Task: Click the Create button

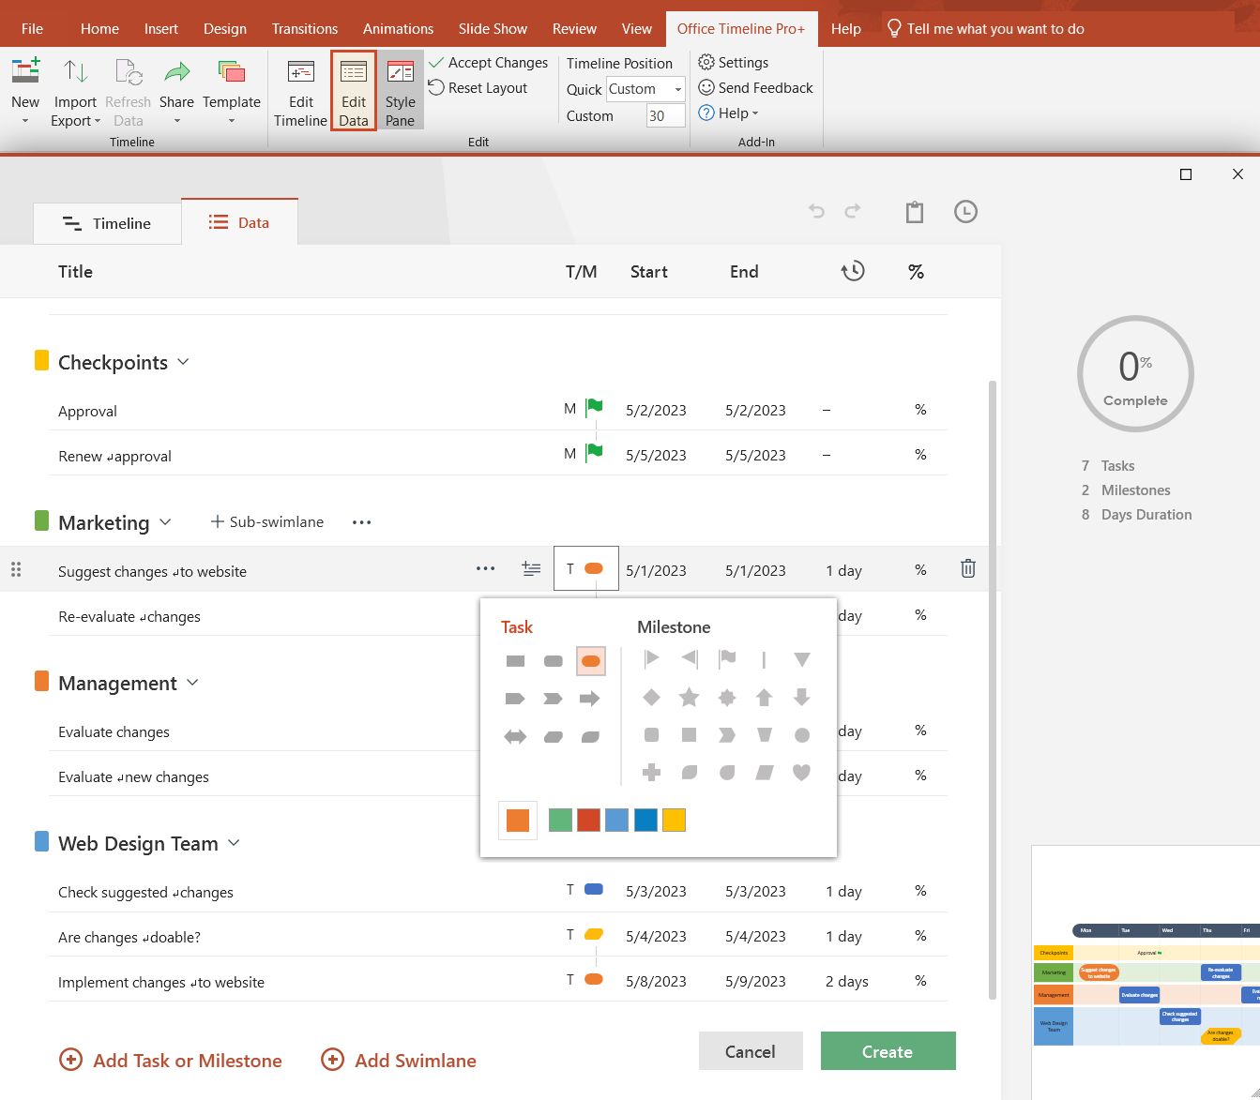Action: [x=887, y=1050]
